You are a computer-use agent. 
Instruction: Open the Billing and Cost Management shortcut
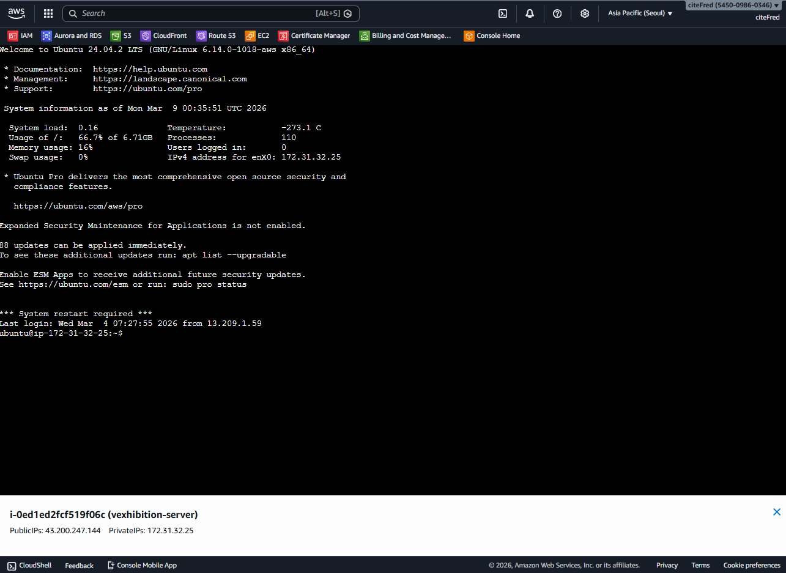[406, 36]
